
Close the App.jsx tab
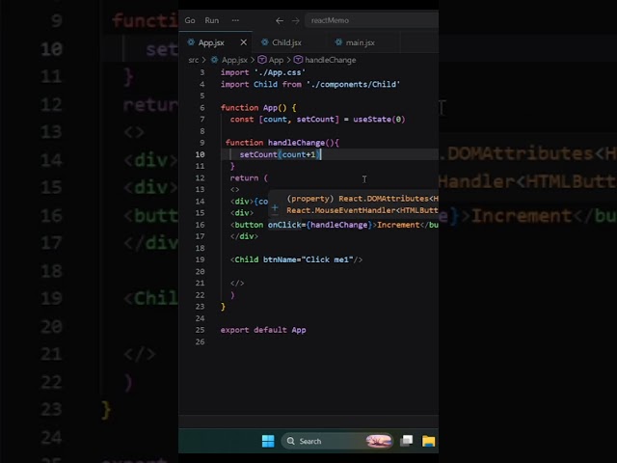(x=244, y=42)
